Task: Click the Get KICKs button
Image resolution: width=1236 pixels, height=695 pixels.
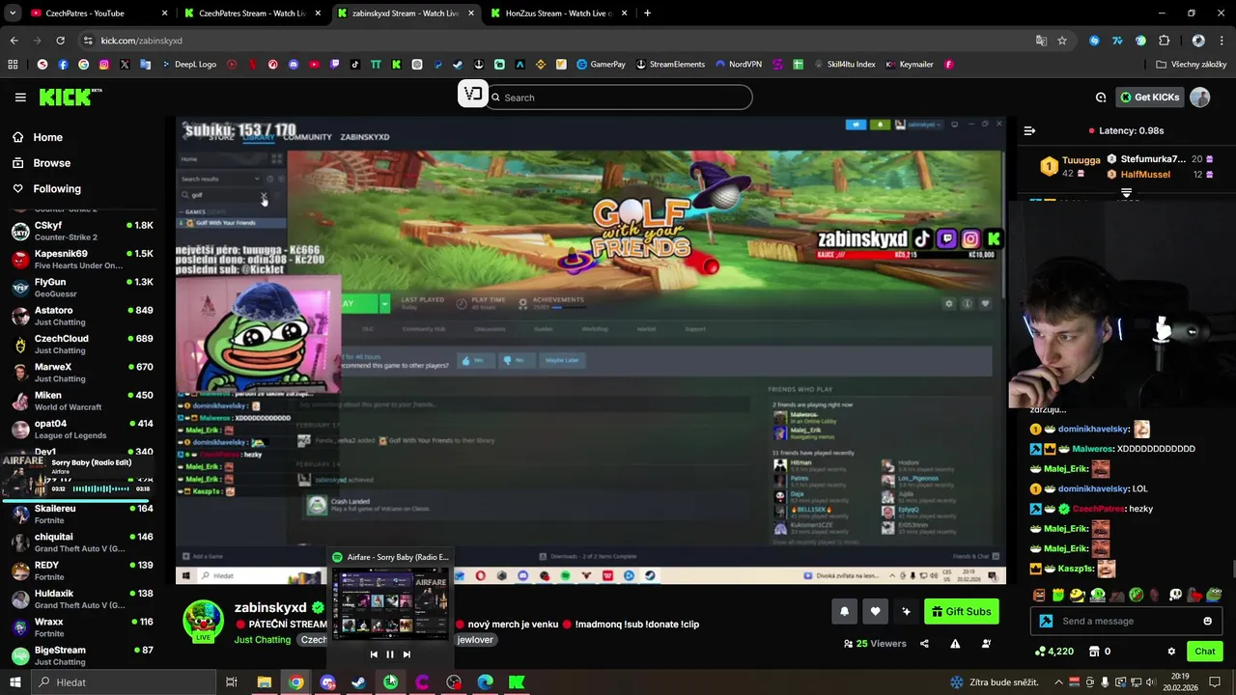Action: [1149, 97]
